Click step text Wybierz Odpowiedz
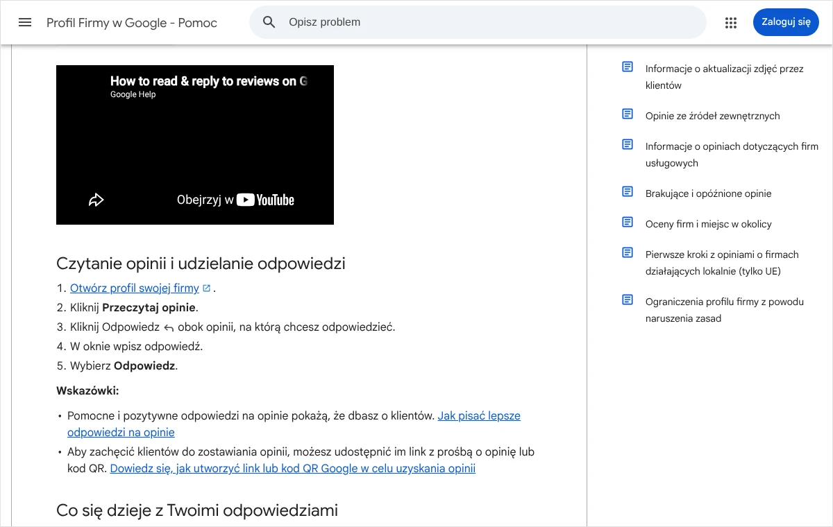Image resolution: width=833 pixels, height=527 pixels. coord(124,365)
